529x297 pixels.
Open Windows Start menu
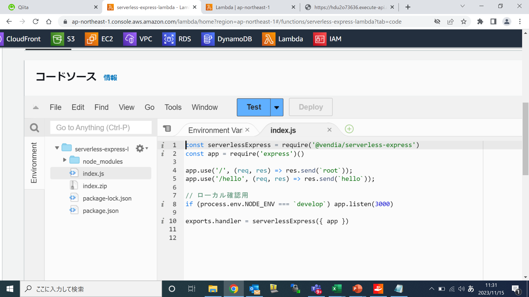coord(10,289)
